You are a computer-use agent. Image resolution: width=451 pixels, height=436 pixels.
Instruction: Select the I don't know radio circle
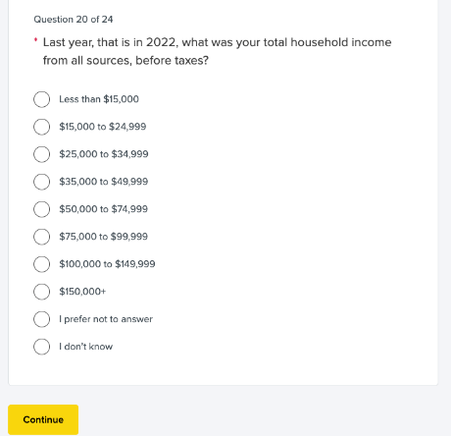41,347
